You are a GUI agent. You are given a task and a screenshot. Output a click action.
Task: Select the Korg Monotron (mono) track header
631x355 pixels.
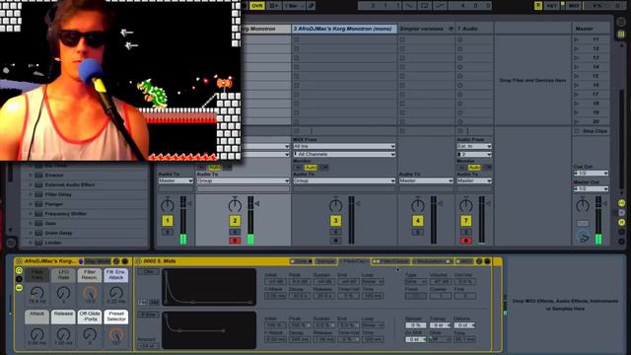(x=343, y=29)
